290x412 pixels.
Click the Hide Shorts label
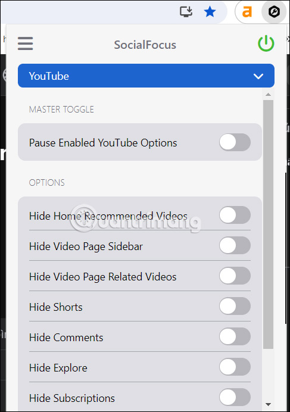tap(56, 307)
